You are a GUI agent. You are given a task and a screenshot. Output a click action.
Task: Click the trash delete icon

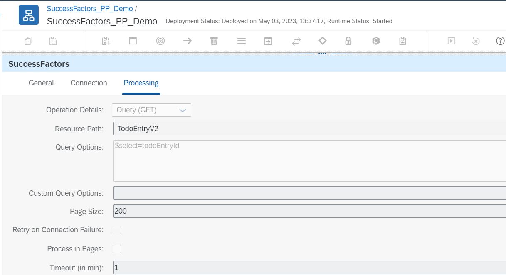[214, 41]
